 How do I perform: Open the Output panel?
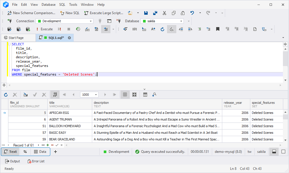pos(12,161)
